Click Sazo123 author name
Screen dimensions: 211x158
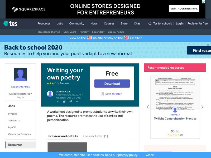click(175, 115)
